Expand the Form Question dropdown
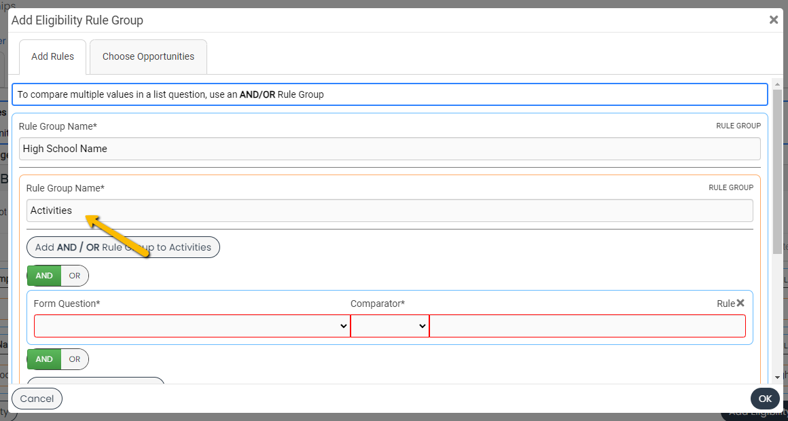The height and width of the screenshot is (421, 788). (x=192, y=327)
